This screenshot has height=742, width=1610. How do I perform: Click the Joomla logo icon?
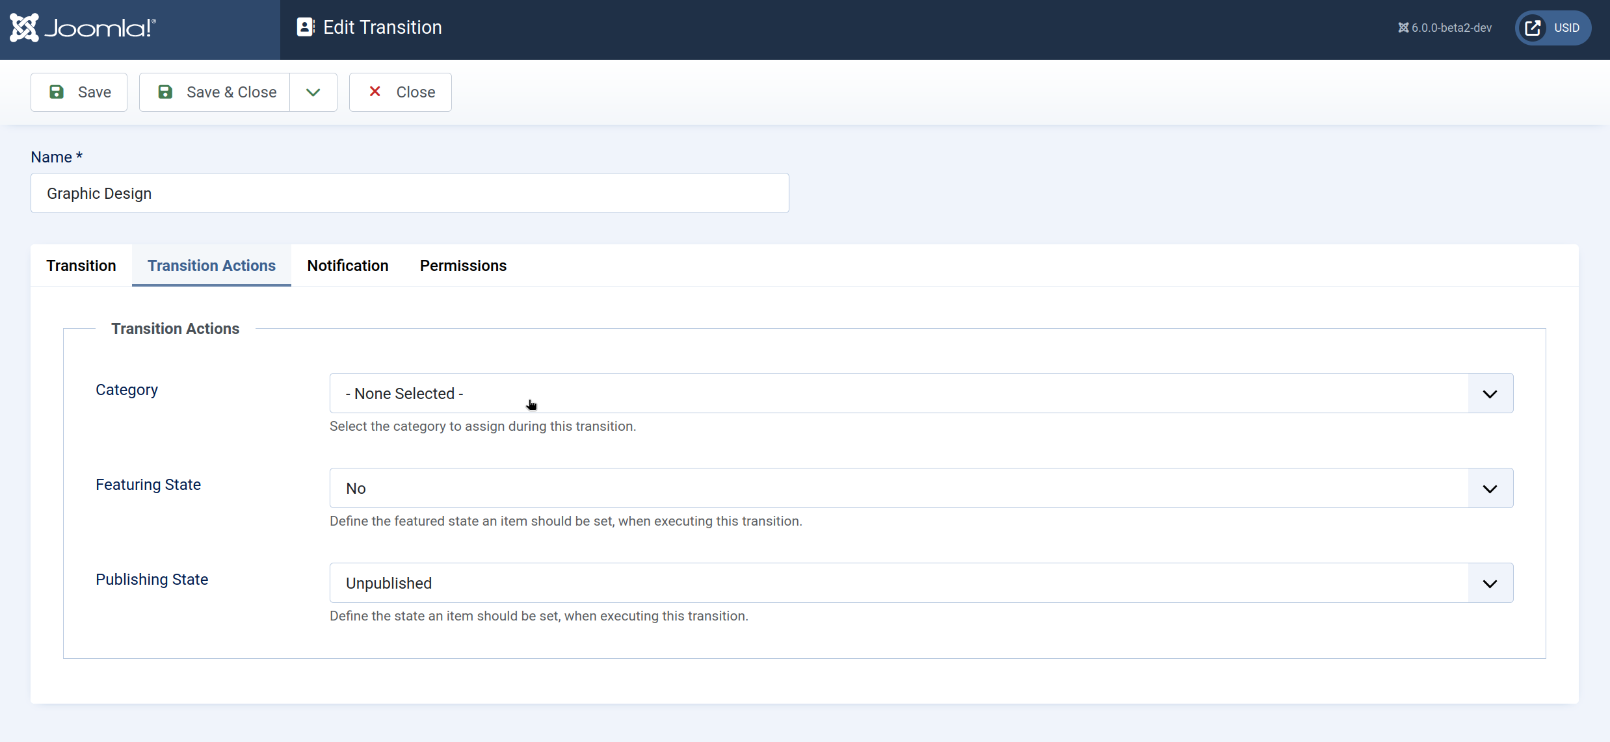[25, 28]
